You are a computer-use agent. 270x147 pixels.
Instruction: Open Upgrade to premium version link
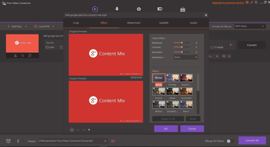click(x=228, y=3)
